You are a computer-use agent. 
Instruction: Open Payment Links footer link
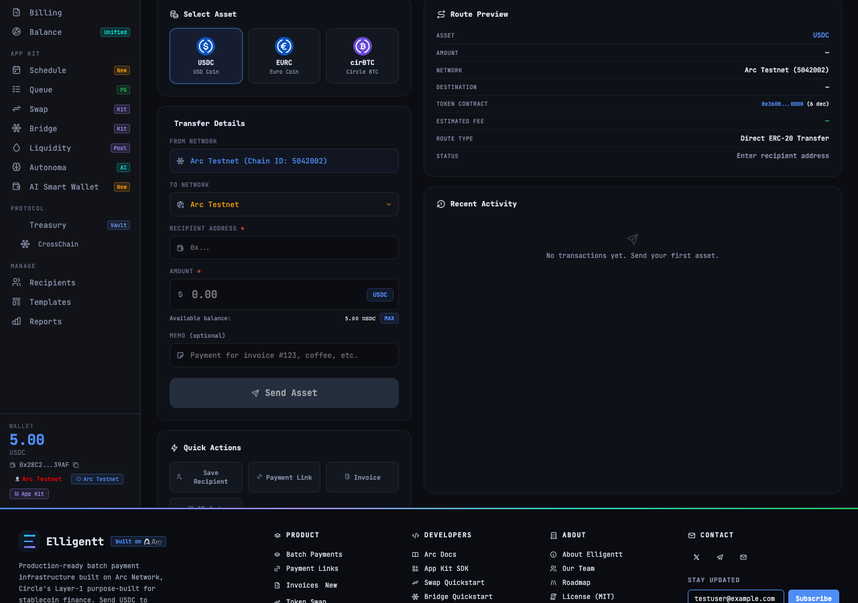click(x=312, y=568)
